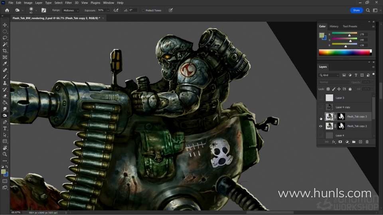Screen dimensions: 383x215
Task: Select the Crop tool
Action: pos(5,51)
